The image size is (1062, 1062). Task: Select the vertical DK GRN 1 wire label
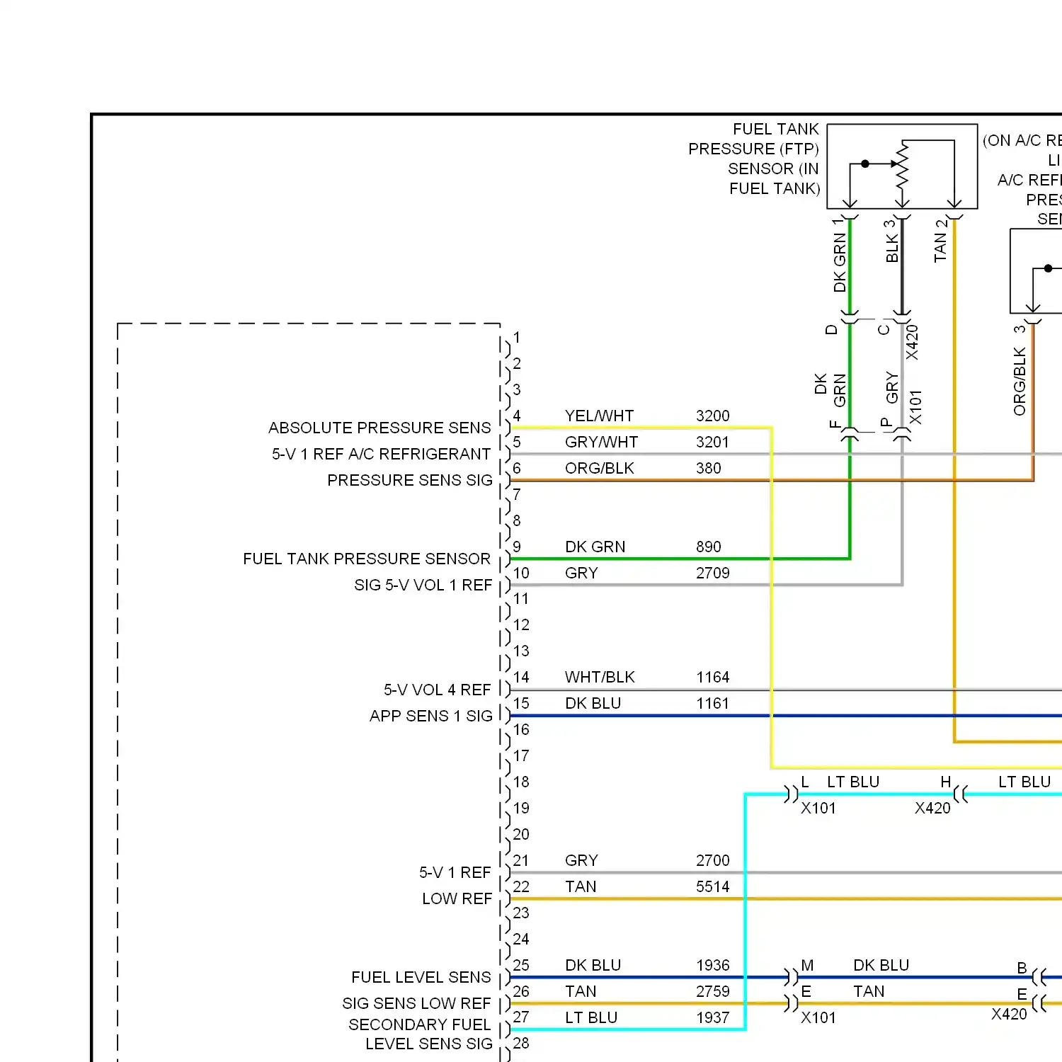click(x=840, y=255)
